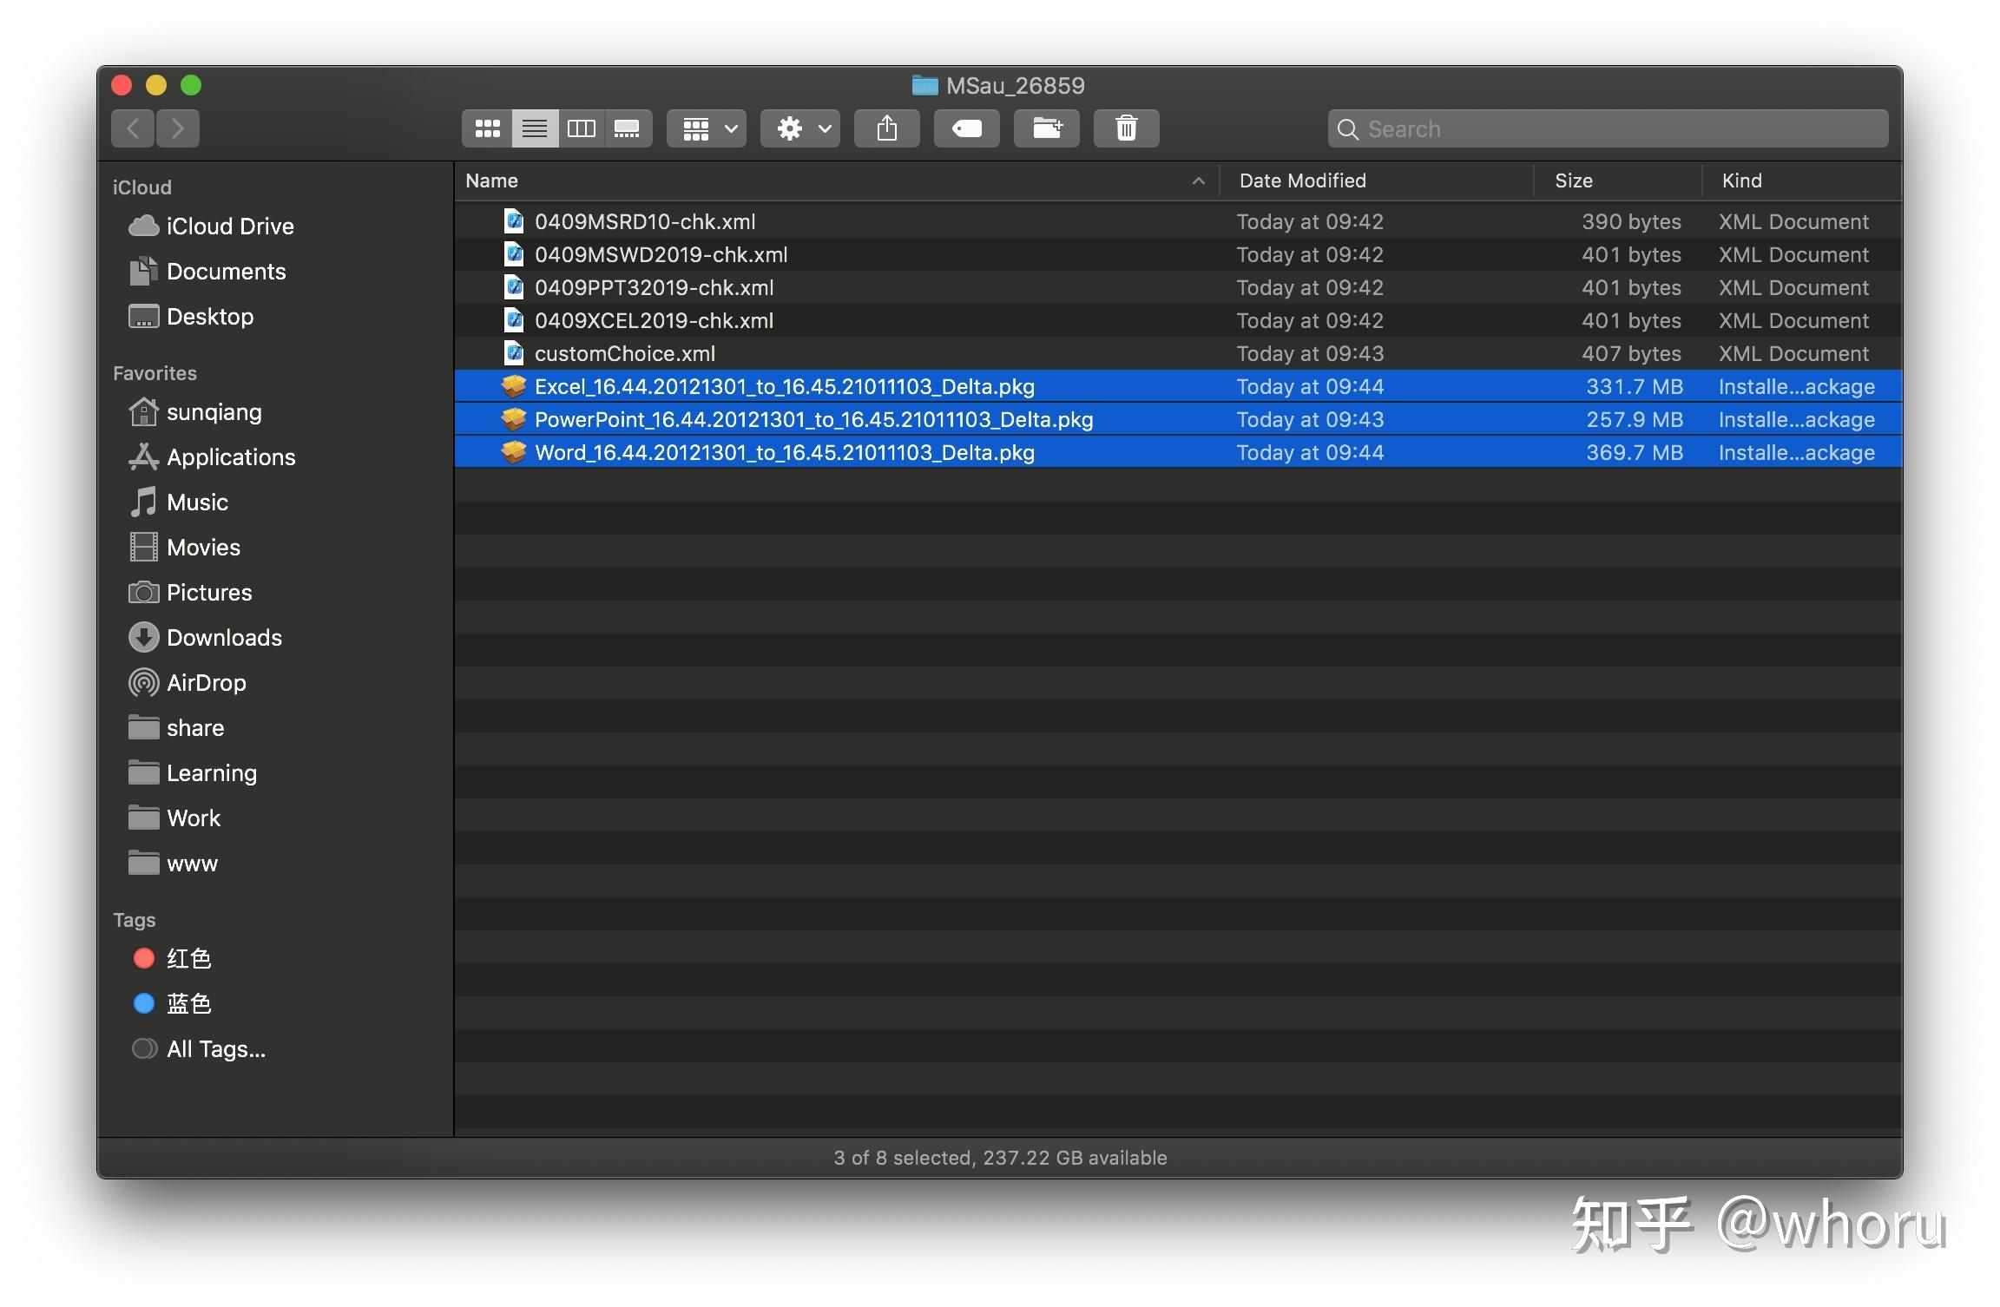Screen dimensions: 2000x1307
Task: Select the Word Delta.pkg installer file
Action: click(1178, 452)
